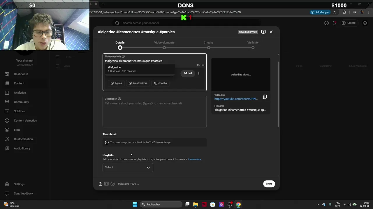
Task: Expand the Playlists Select dropdown
Action: coord(128,167)
